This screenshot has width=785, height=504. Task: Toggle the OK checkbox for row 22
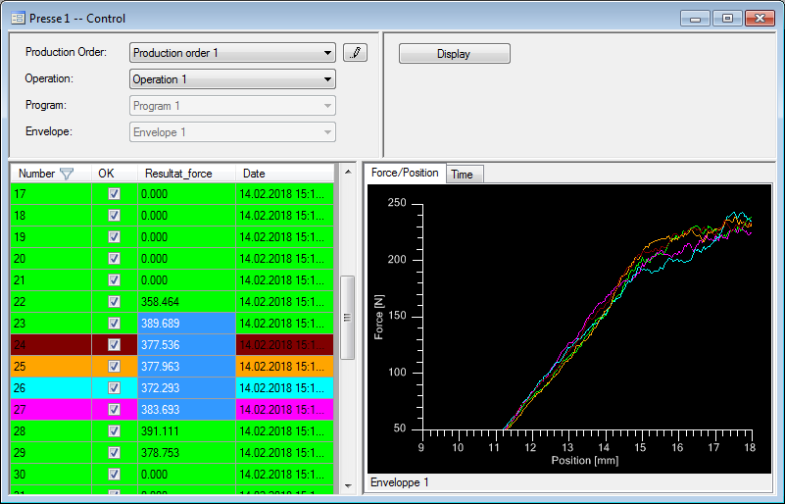click(x=114, y=302)
